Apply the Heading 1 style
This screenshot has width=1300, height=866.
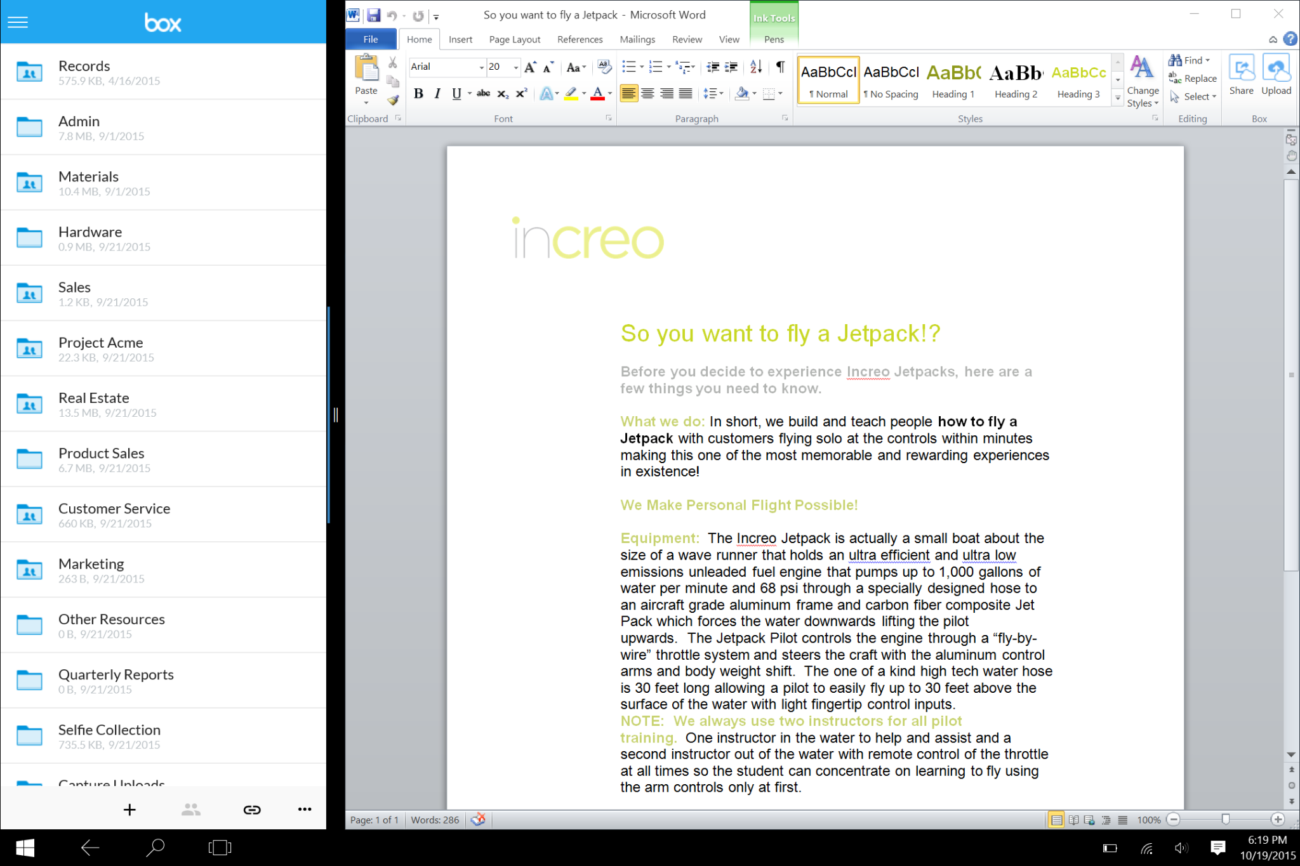click(x=953, y=79)
